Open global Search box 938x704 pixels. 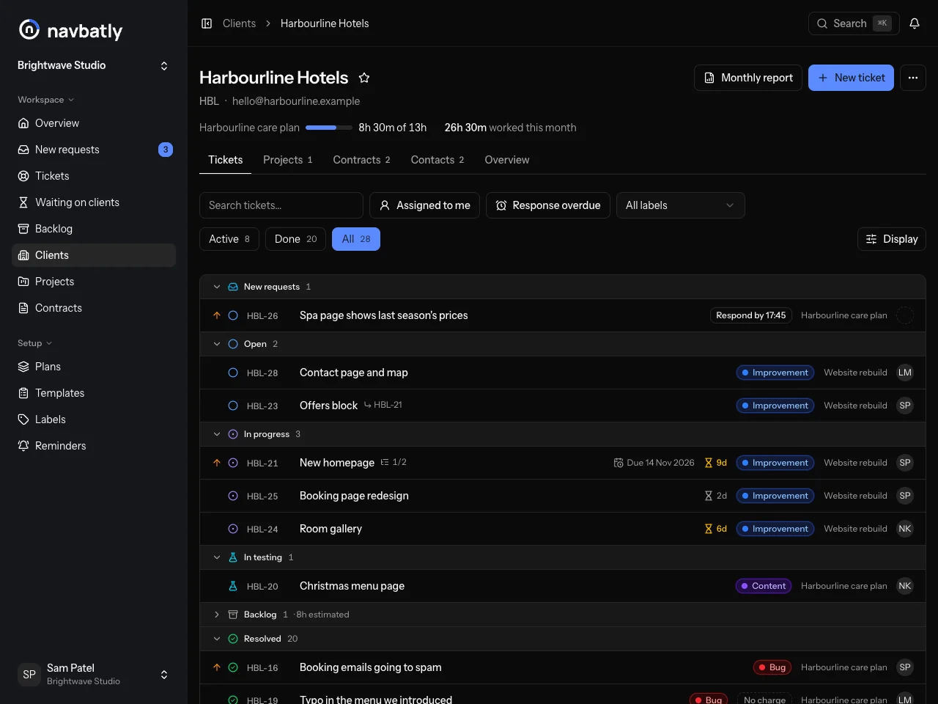pos(854,23)
